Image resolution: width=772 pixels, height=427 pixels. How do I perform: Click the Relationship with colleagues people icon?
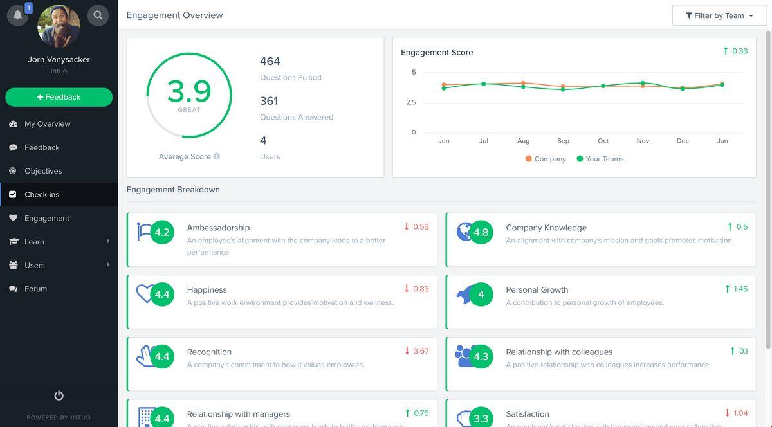click(x=463, y=356)
